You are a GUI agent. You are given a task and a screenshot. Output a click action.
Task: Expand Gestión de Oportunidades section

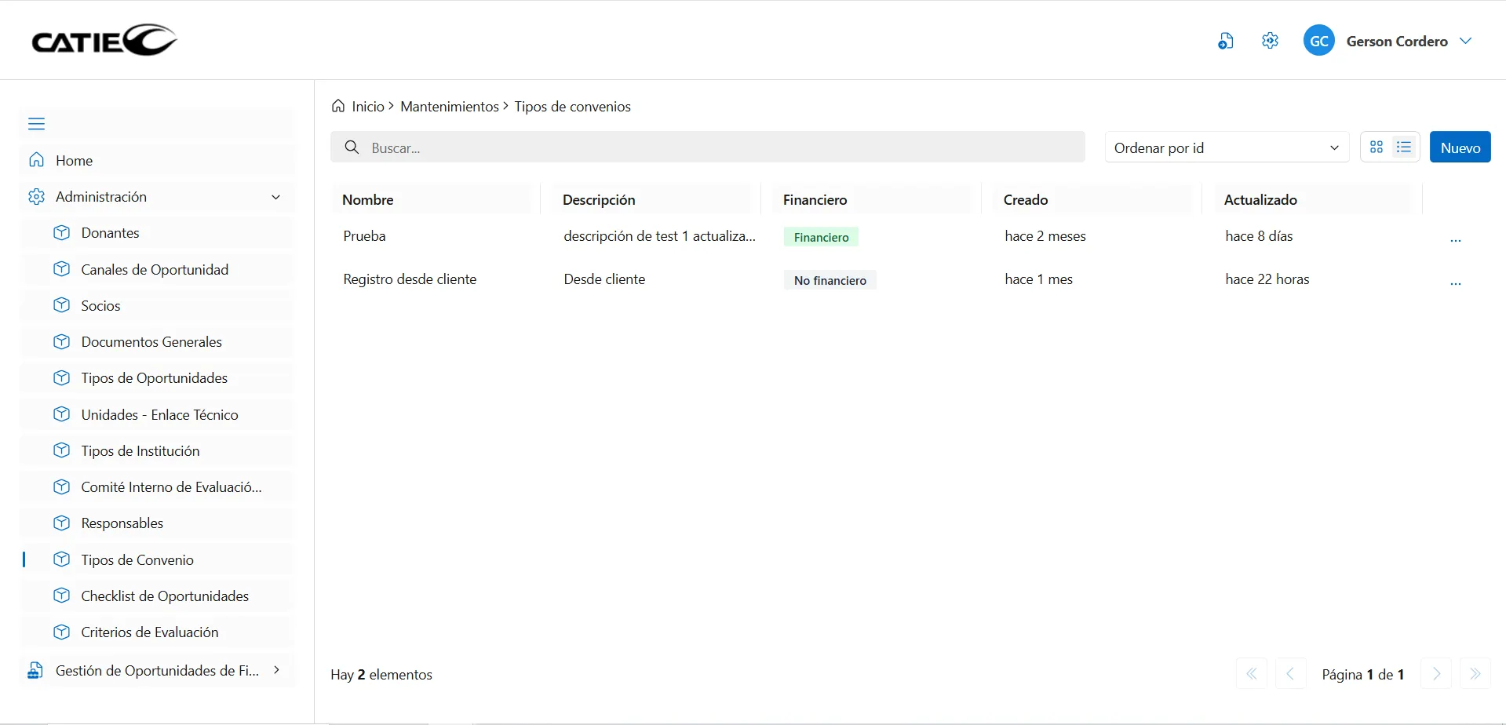point(275,670)
